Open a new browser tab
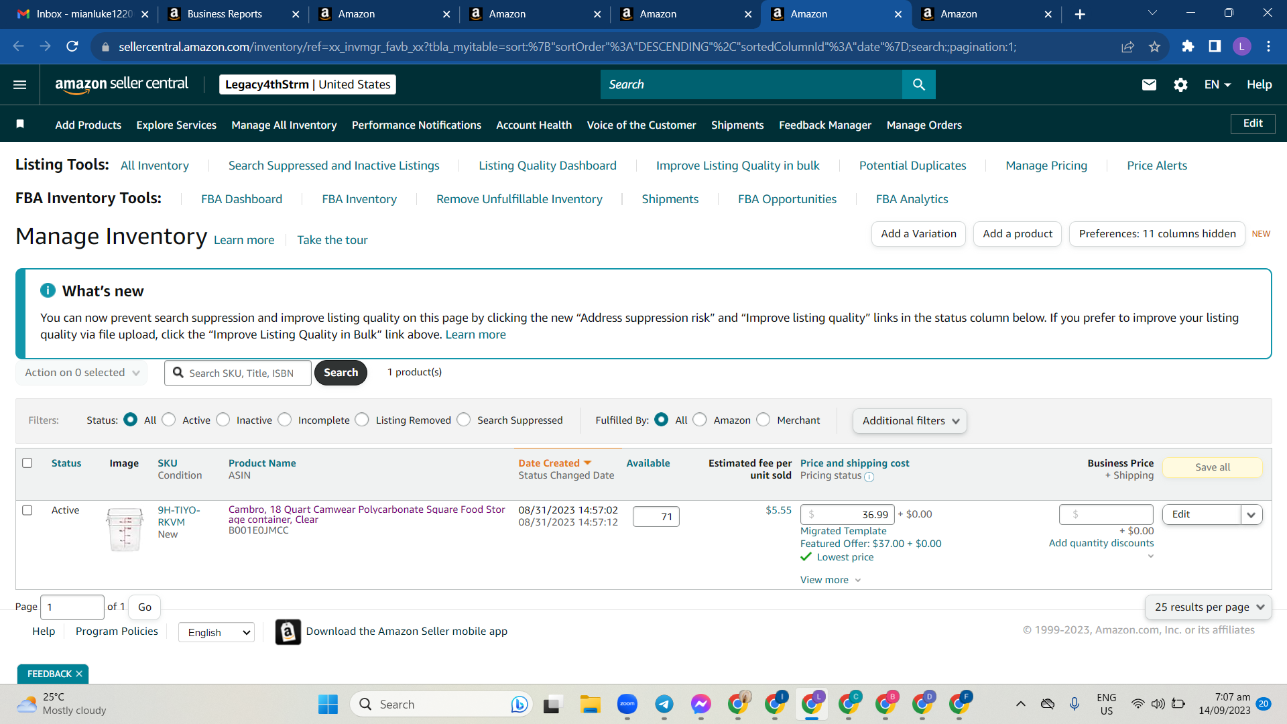 [1080, 14]
